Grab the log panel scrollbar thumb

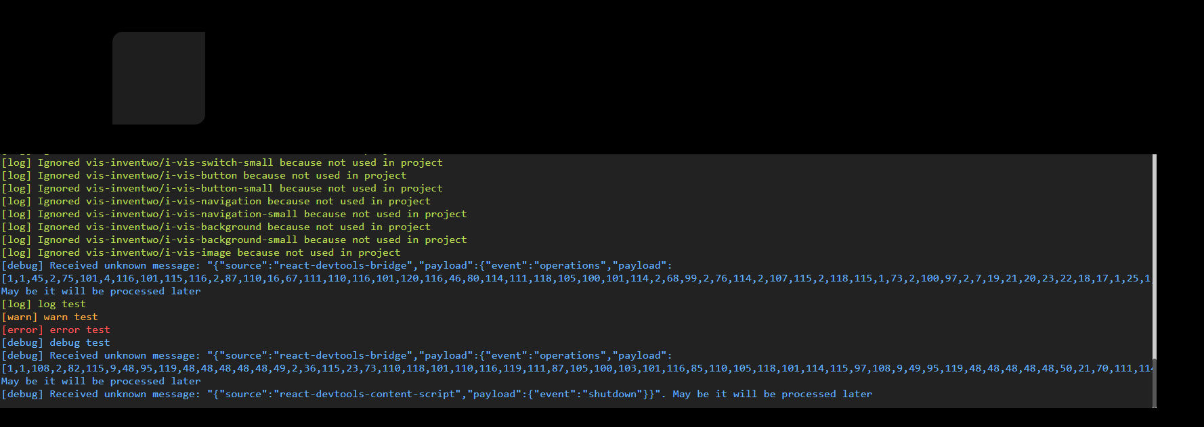1155,382
